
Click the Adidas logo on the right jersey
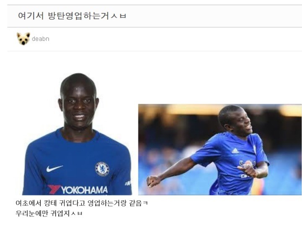tap(235, 151)
